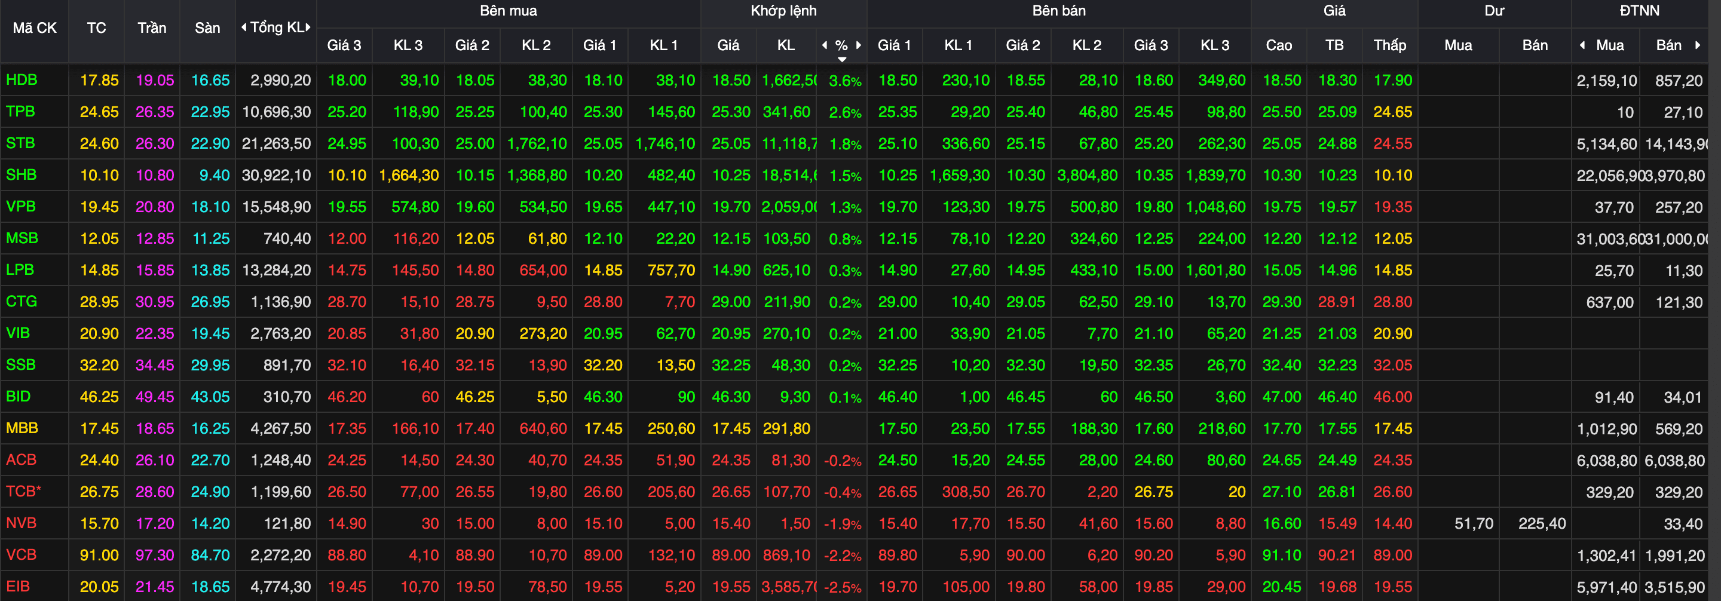Click KL 1 header under Bên bán
1721x601 pixels.
(958, 45)
